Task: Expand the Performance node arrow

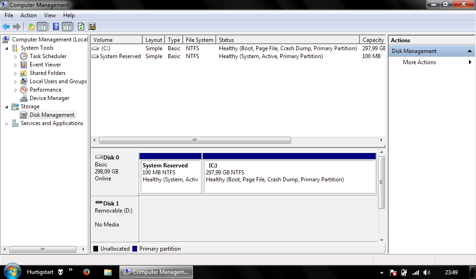Action: point(15,90)
